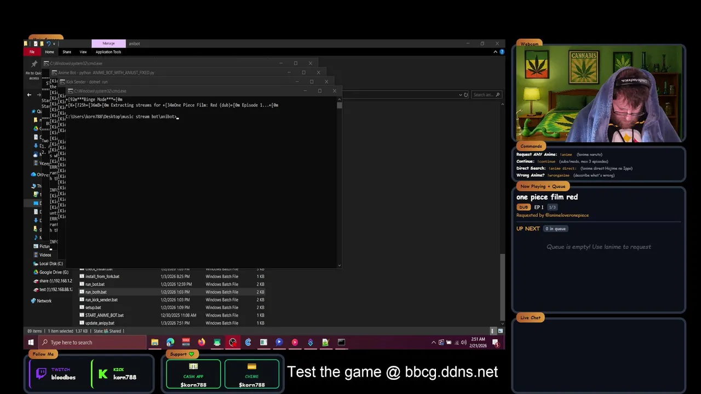The height and width of the screenshot is (394, 701).
Task: Click the Chime $korn788 card
Action: point(251,374)
